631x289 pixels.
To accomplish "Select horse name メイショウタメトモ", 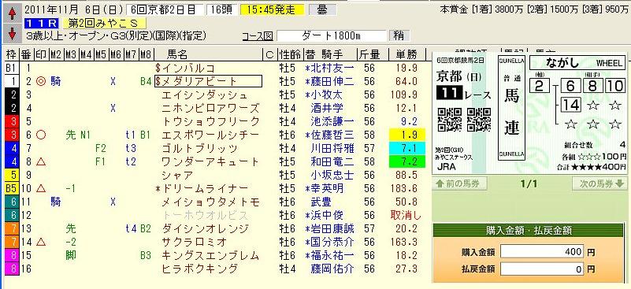I will click(x=210, y=202).
